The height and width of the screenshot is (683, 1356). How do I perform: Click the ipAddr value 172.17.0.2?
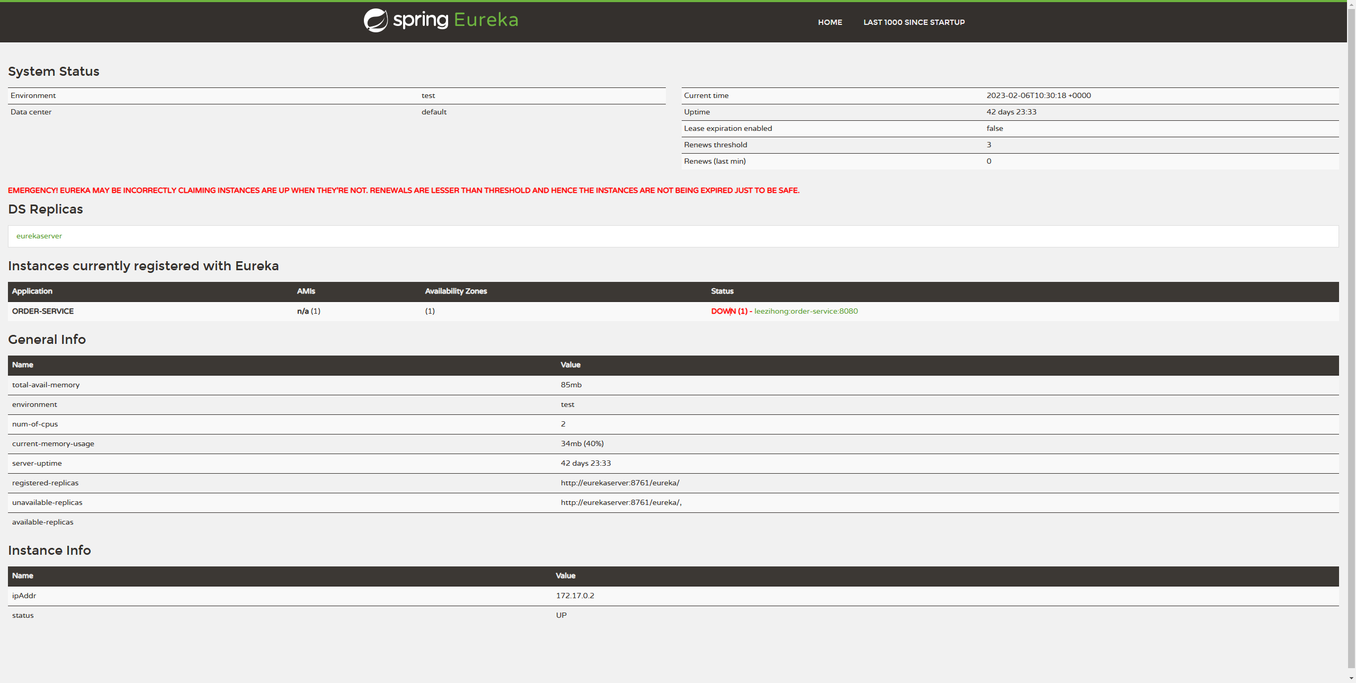575,596
